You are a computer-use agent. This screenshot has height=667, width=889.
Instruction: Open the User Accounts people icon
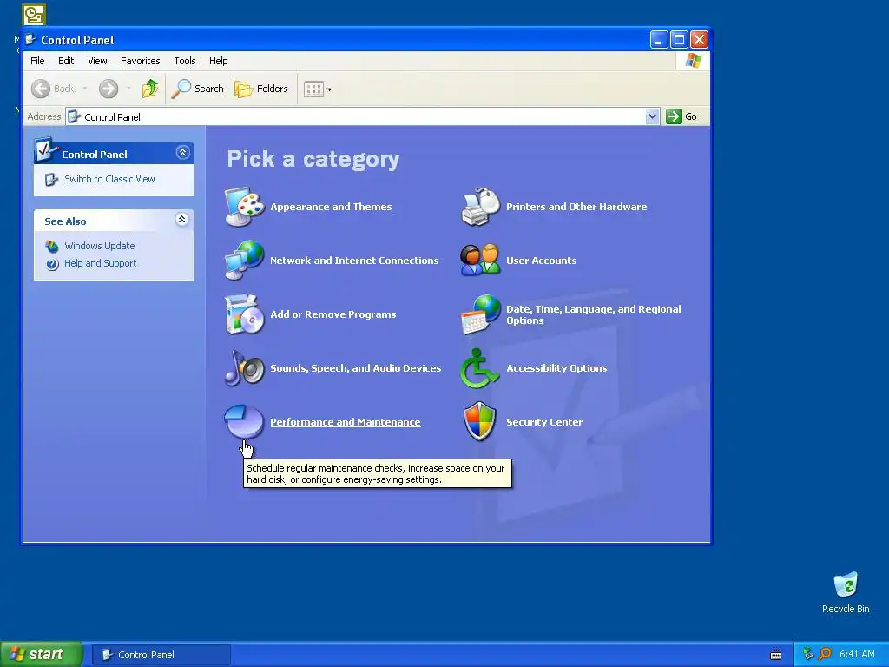click(x=481, y=261)
